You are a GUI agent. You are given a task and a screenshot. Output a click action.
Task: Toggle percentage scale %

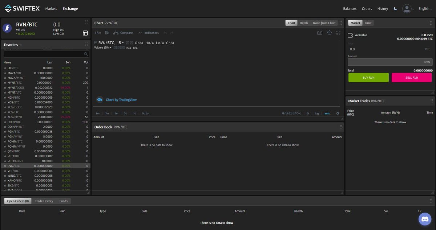pyautogui.click(x=308, y=113)
